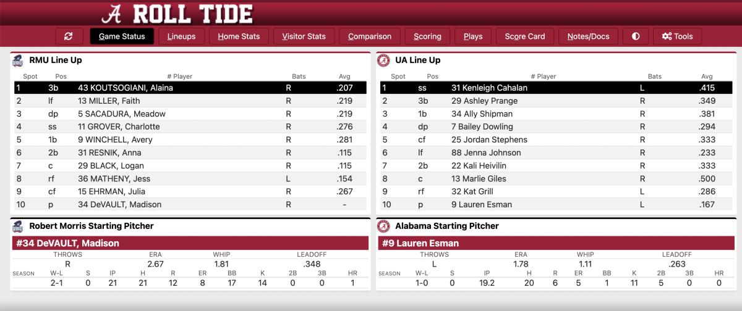The image size is (742, 311).
Task: Click the refresh icon button
Action: click(x=69, y=36)
